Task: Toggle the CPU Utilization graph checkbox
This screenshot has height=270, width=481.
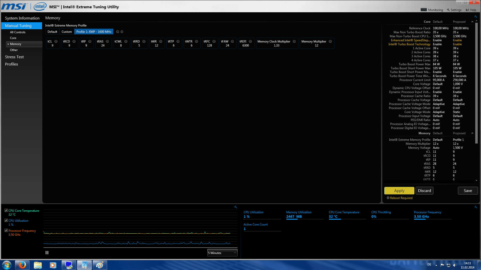Action: click(x=6, y=220)
